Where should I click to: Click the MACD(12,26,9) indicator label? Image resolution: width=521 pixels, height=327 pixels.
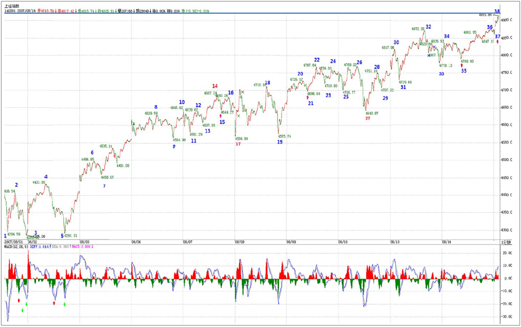(x=16, y=247)
